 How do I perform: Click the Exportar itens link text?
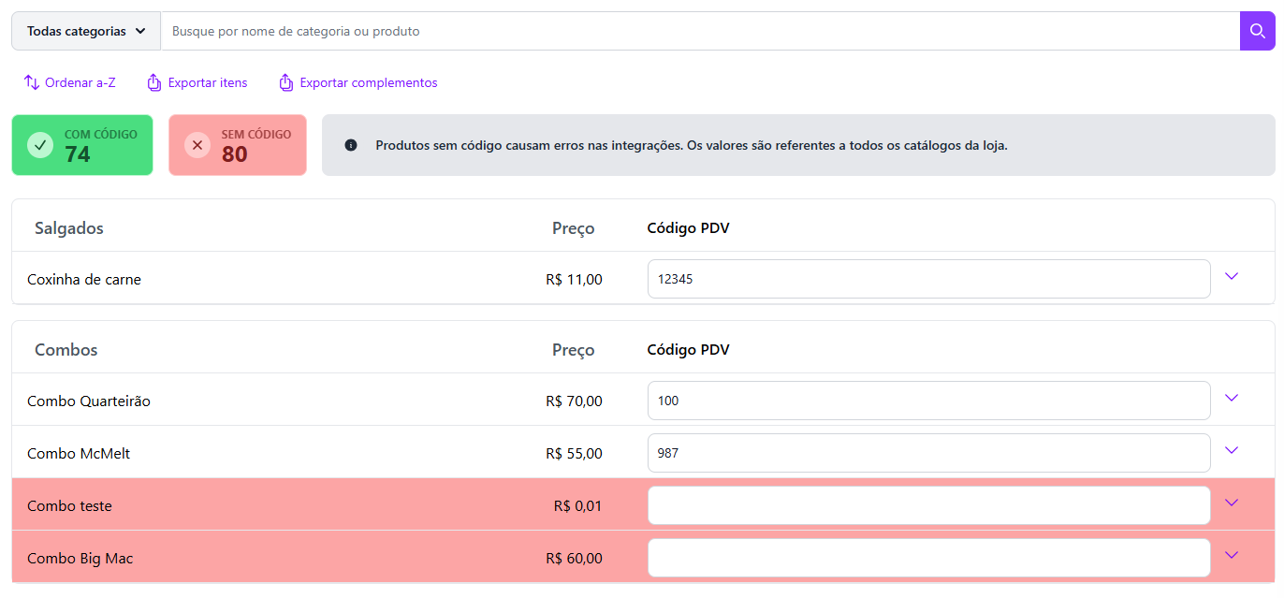tap(208, 82)
